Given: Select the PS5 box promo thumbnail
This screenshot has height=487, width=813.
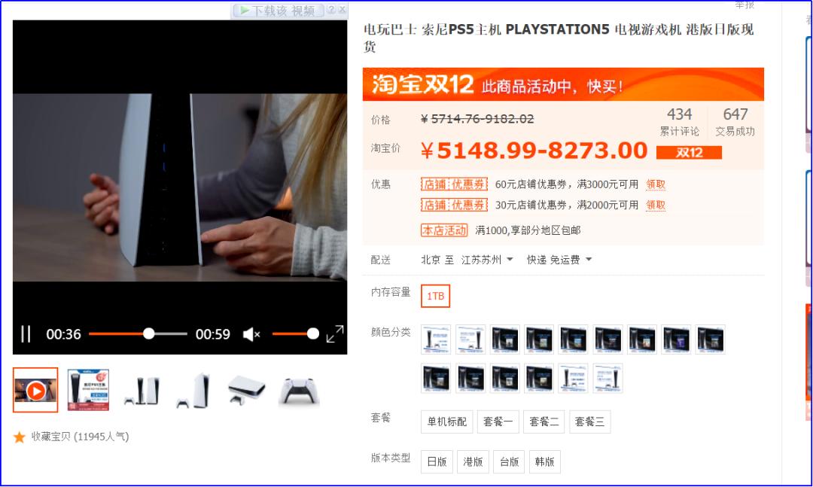Looking at the screenshot, I should 88,390.
